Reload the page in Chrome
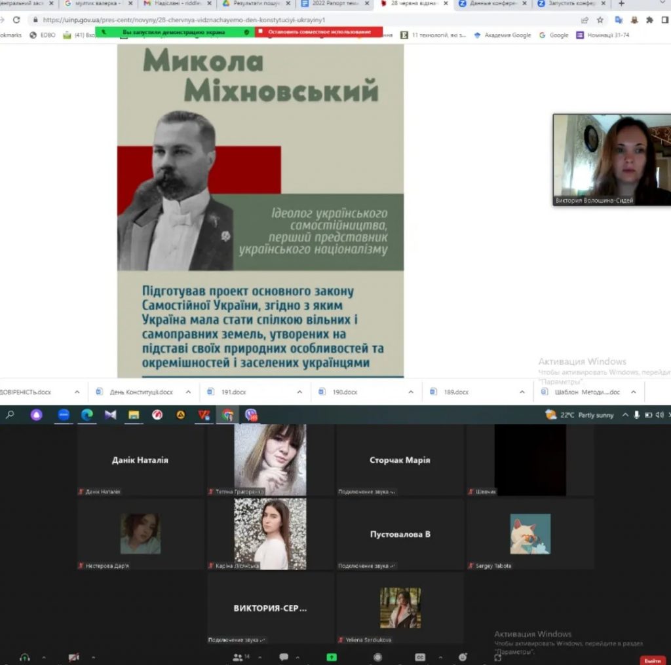Viewport: 671px width, 665px height. 16,20
